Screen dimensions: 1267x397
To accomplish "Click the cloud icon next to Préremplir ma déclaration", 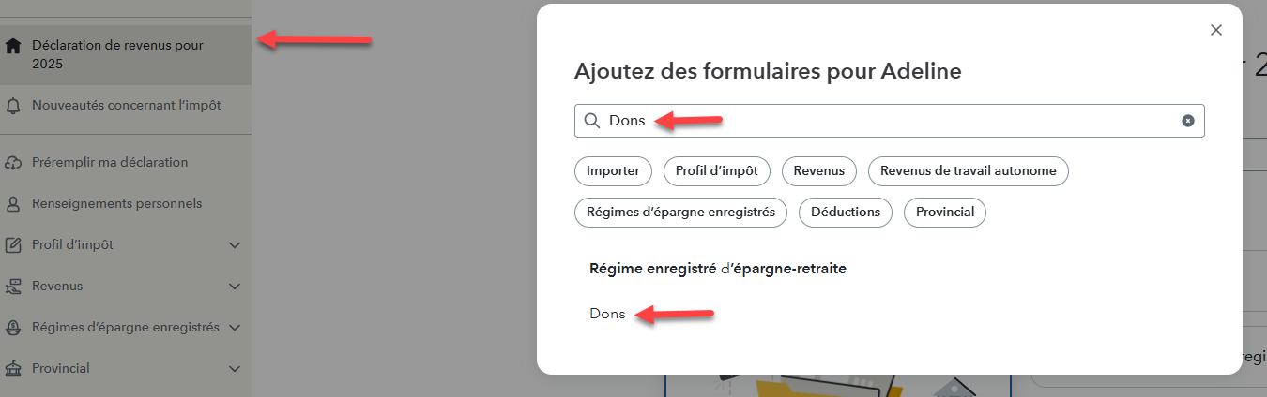I will pyautogui.click(x=13, y=163).
